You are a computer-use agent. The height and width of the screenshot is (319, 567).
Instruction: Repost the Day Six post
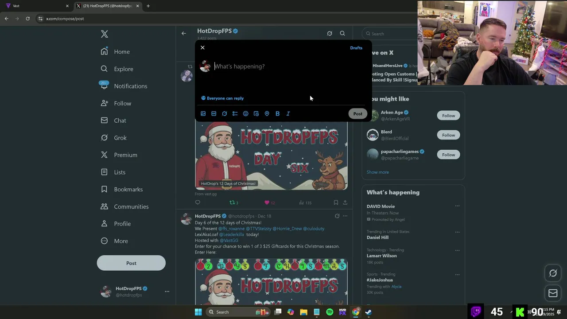233,202
